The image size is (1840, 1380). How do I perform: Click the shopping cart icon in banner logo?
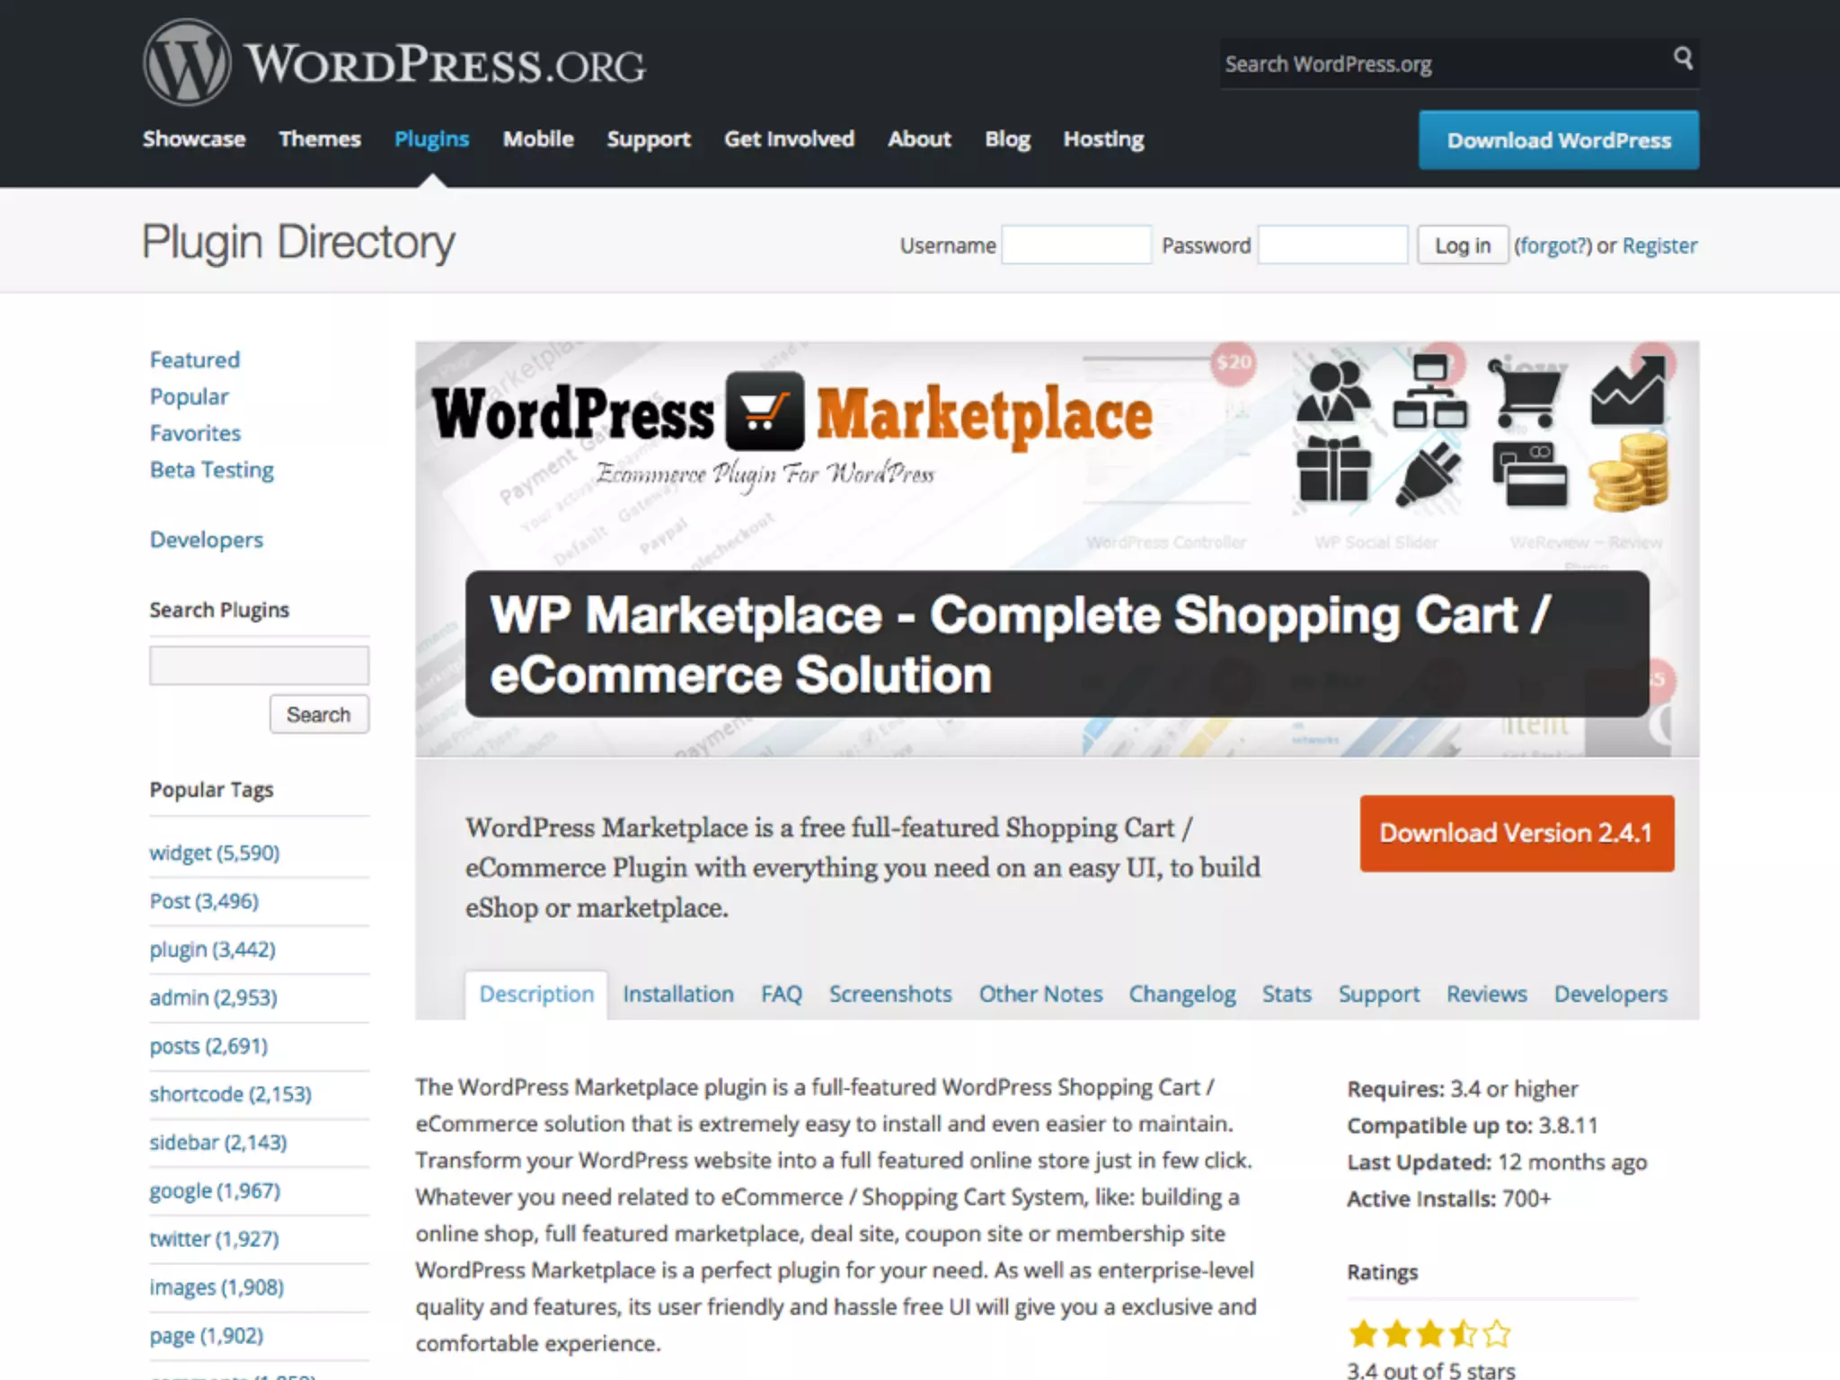coord(765,411)
